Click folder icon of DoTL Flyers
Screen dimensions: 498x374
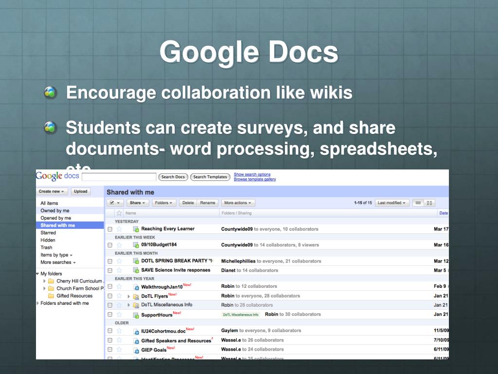click(136, 297)
